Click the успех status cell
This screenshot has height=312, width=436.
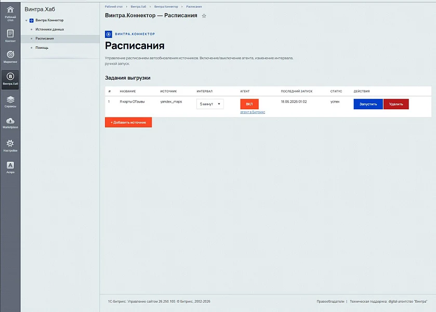(x=335, y=101)
